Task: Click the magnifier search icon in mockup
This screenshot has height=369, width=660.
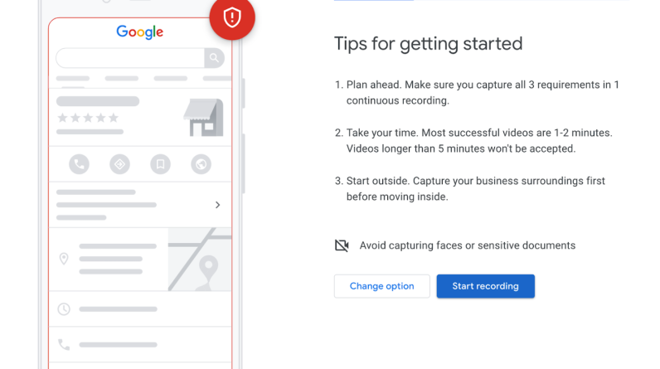Action: pos(215,58)
